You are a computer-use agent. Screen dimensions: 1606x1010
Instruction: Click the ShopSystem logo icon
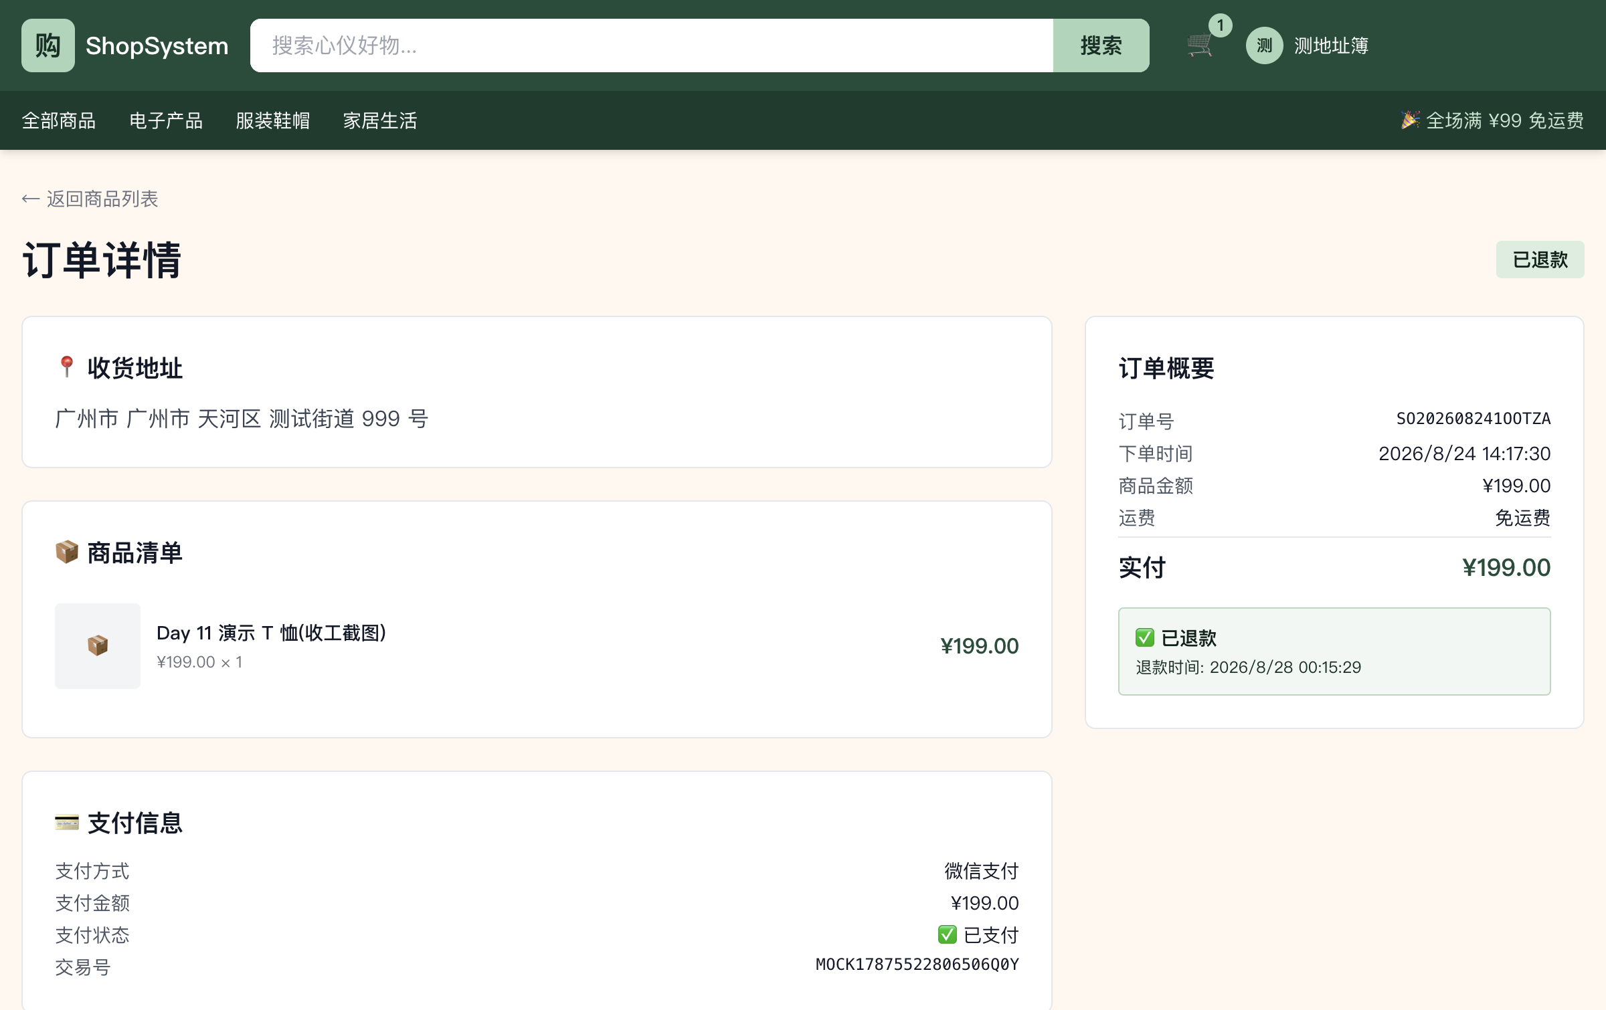(48, 45)
